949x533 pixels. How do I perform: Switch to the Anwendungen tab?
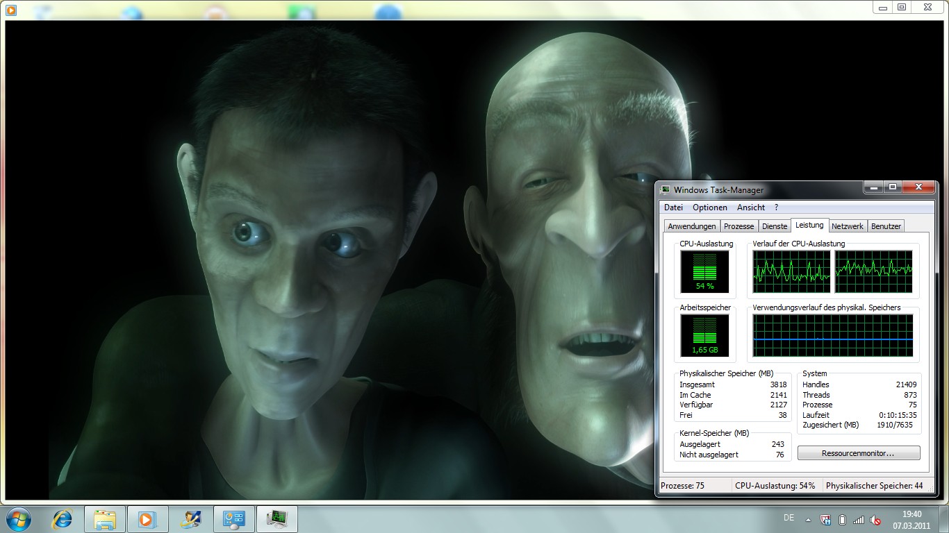[x=691, y=226]
